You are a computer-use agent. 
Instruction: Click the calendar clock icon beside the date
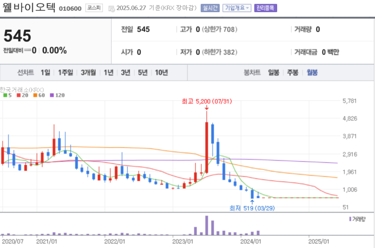pyautogui.click(x=112, y=9)
